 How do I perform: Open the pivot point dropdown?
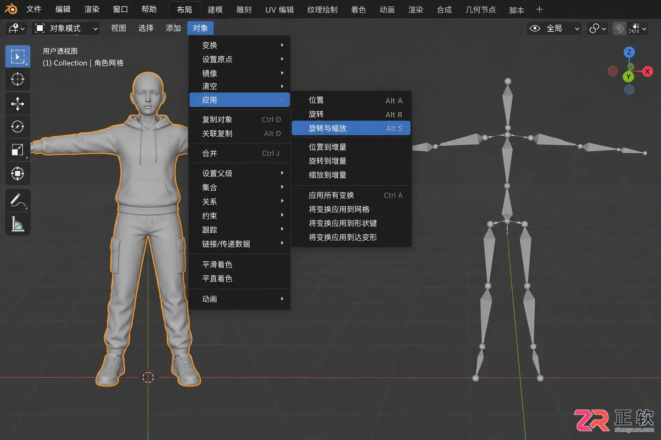coord(598,28)
